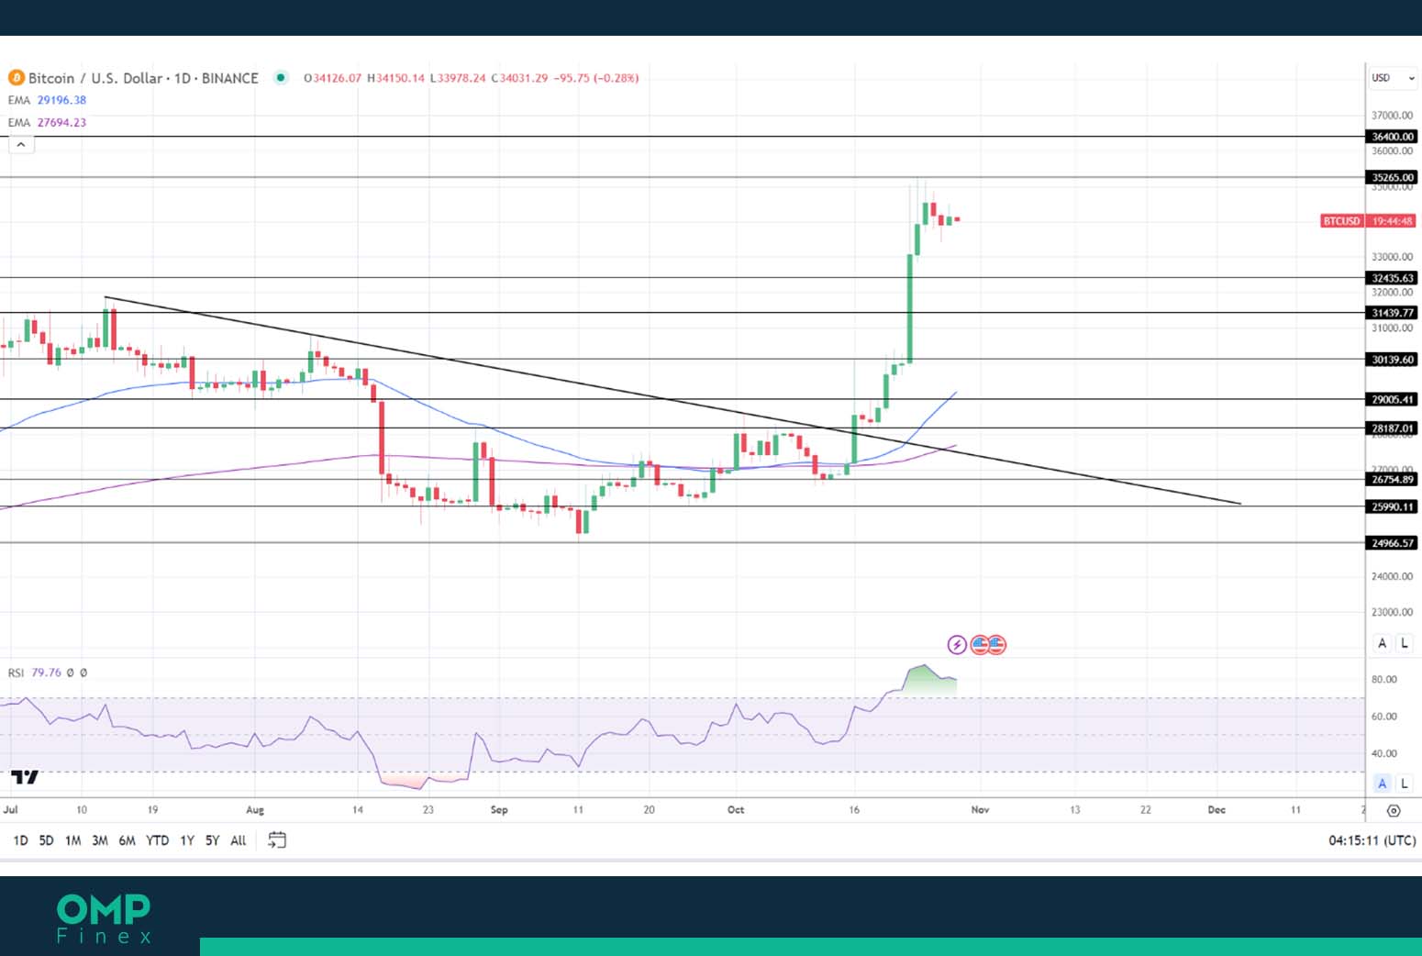Click the lightning bolt event marker
The height and width of the screenshot is (956, 1422).
tap(957, 645)
